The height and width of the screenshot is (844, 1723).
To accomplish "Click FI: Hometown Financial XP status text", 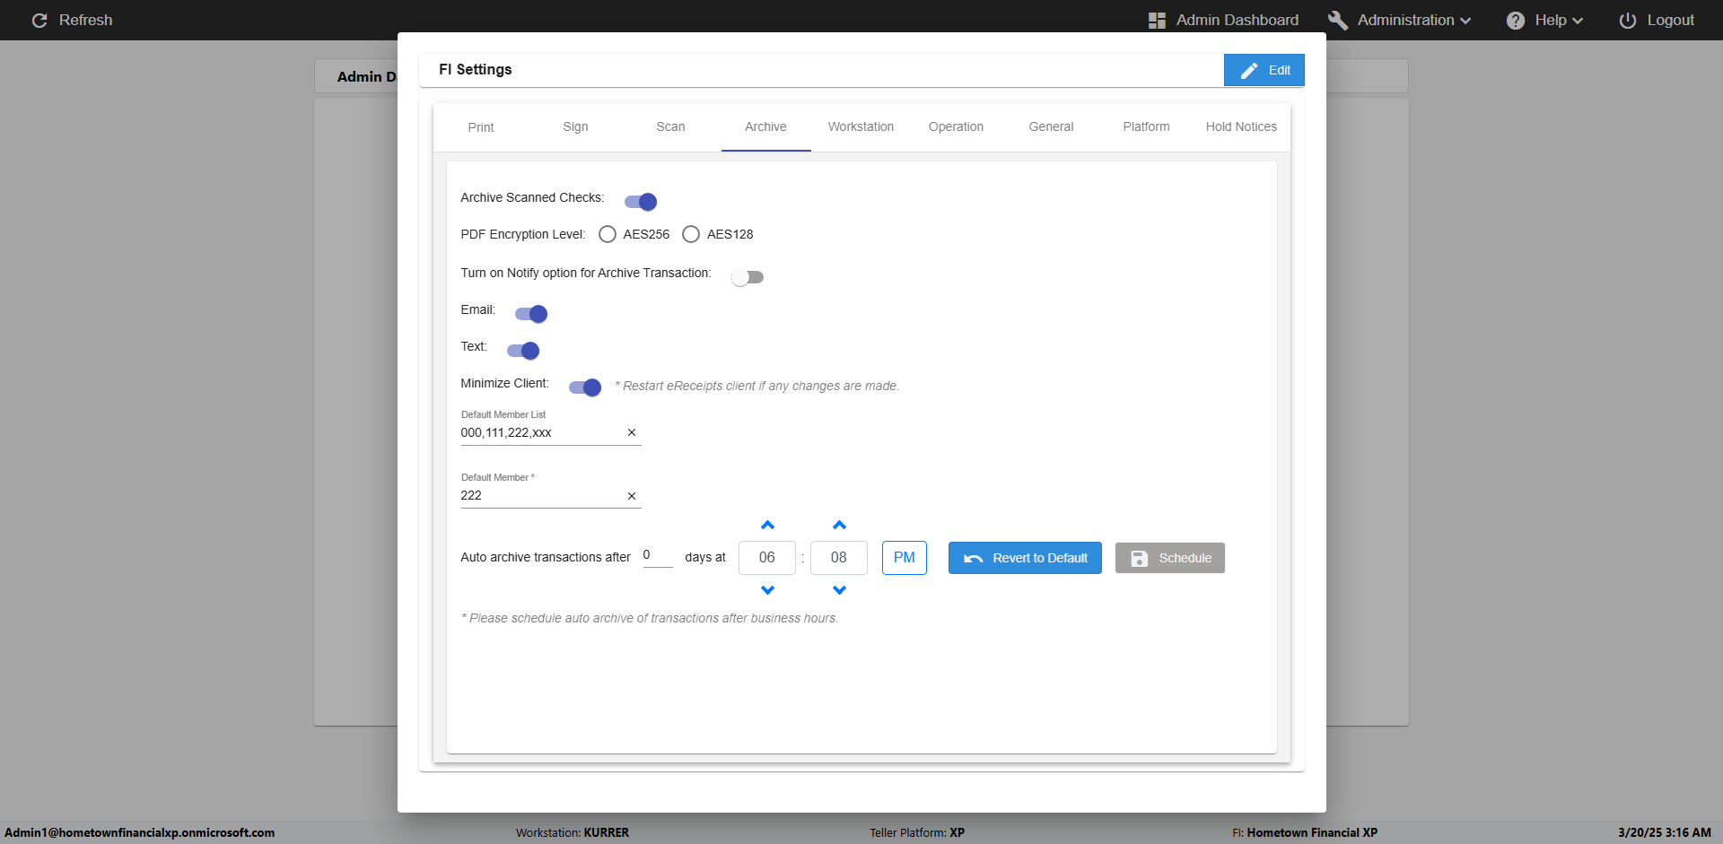I will pyautogui.click(x=1305, y=833).
